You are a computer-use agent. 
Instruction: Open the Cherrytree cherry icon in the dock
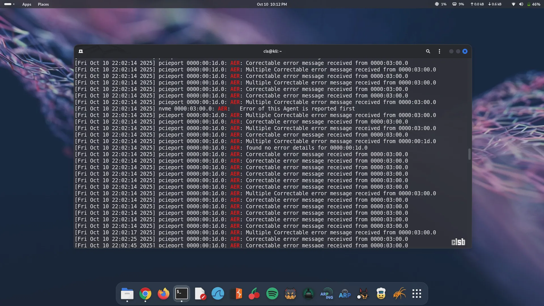254,294
